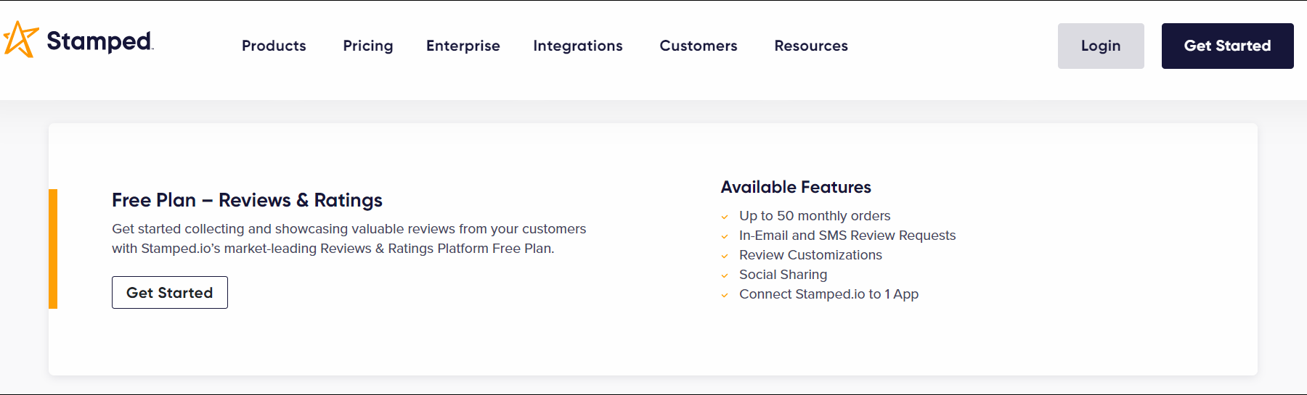Click the checkmark beside Up to 50 monthly orders
Image resolution: width=1307 pixels, height=395 pixels.
(x=725, y=217)
